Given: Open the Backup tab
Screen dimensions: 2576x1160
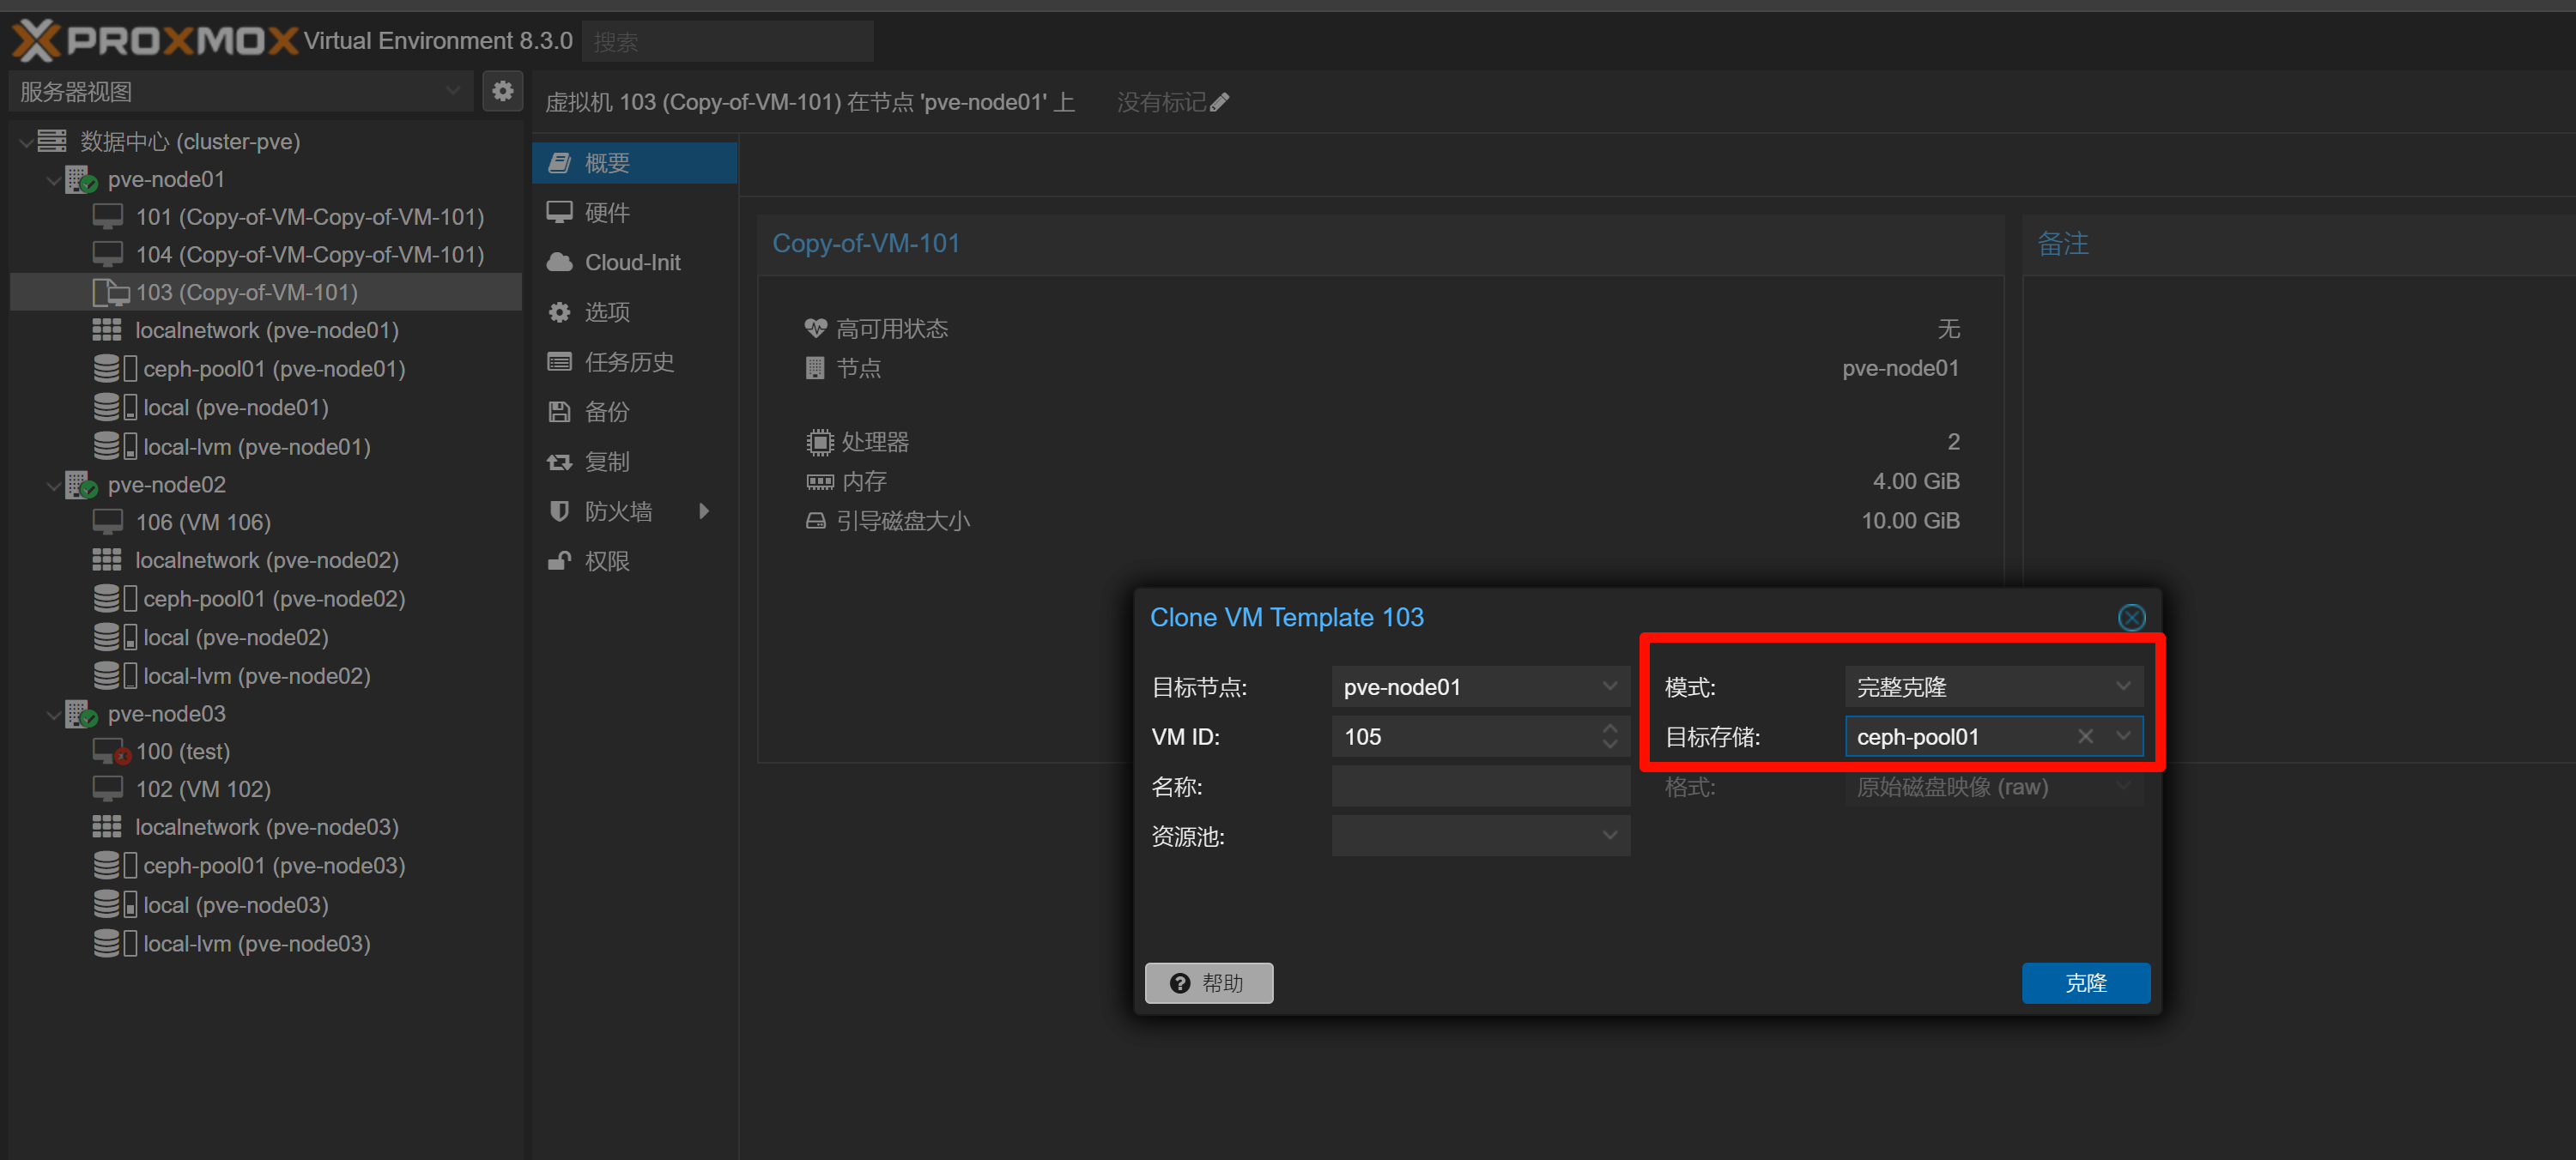Looking at the screenshot, I should pyautogui.click(x=635, y=412).
